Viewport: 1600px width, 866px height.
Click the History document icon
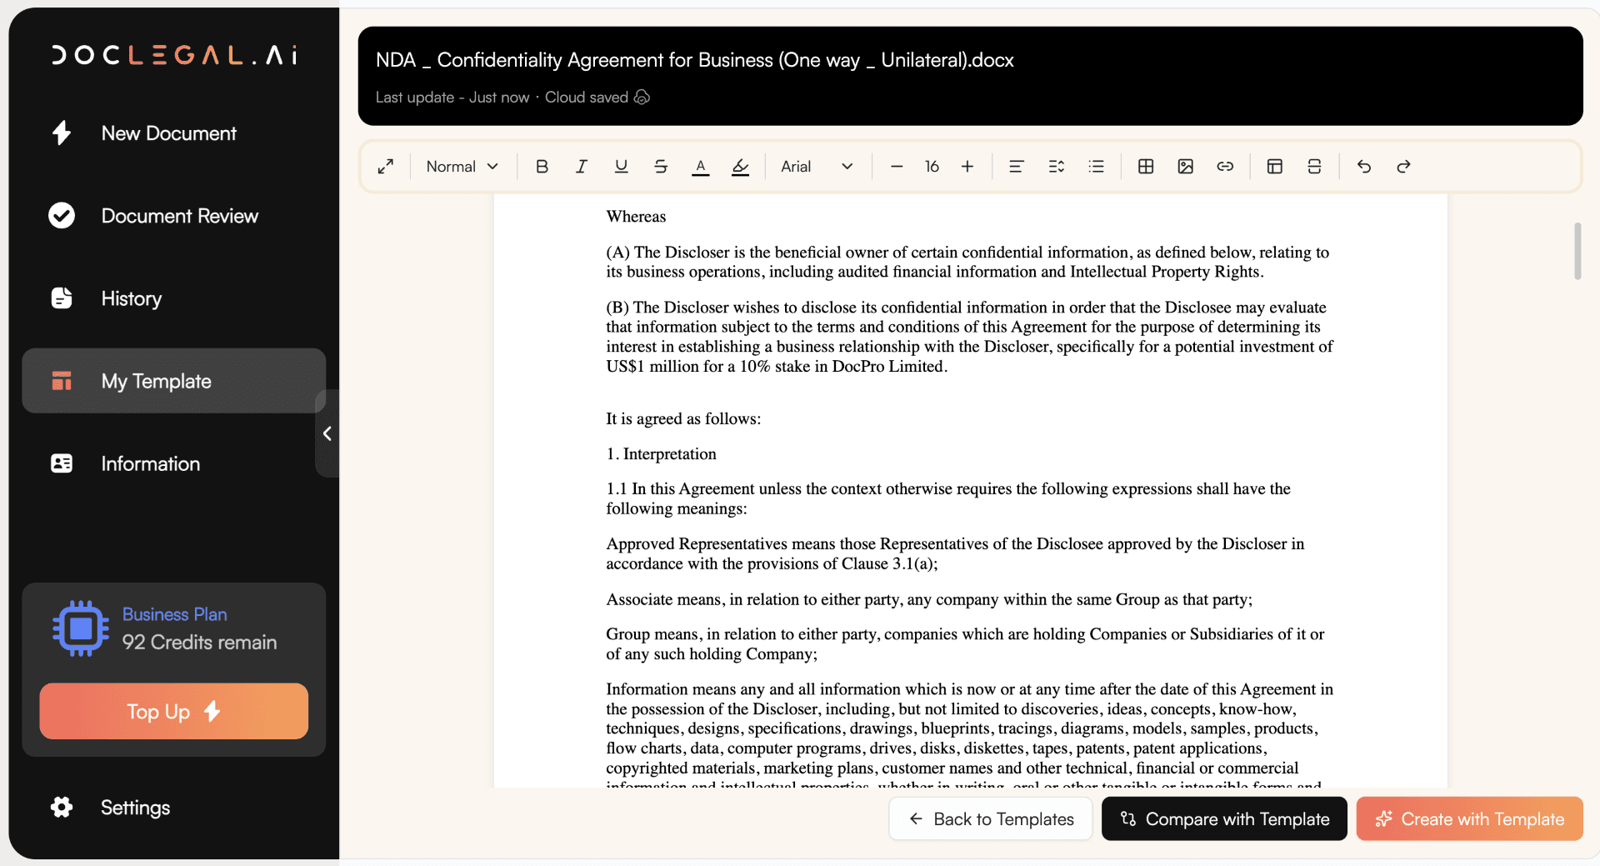[x=62, y=298]
